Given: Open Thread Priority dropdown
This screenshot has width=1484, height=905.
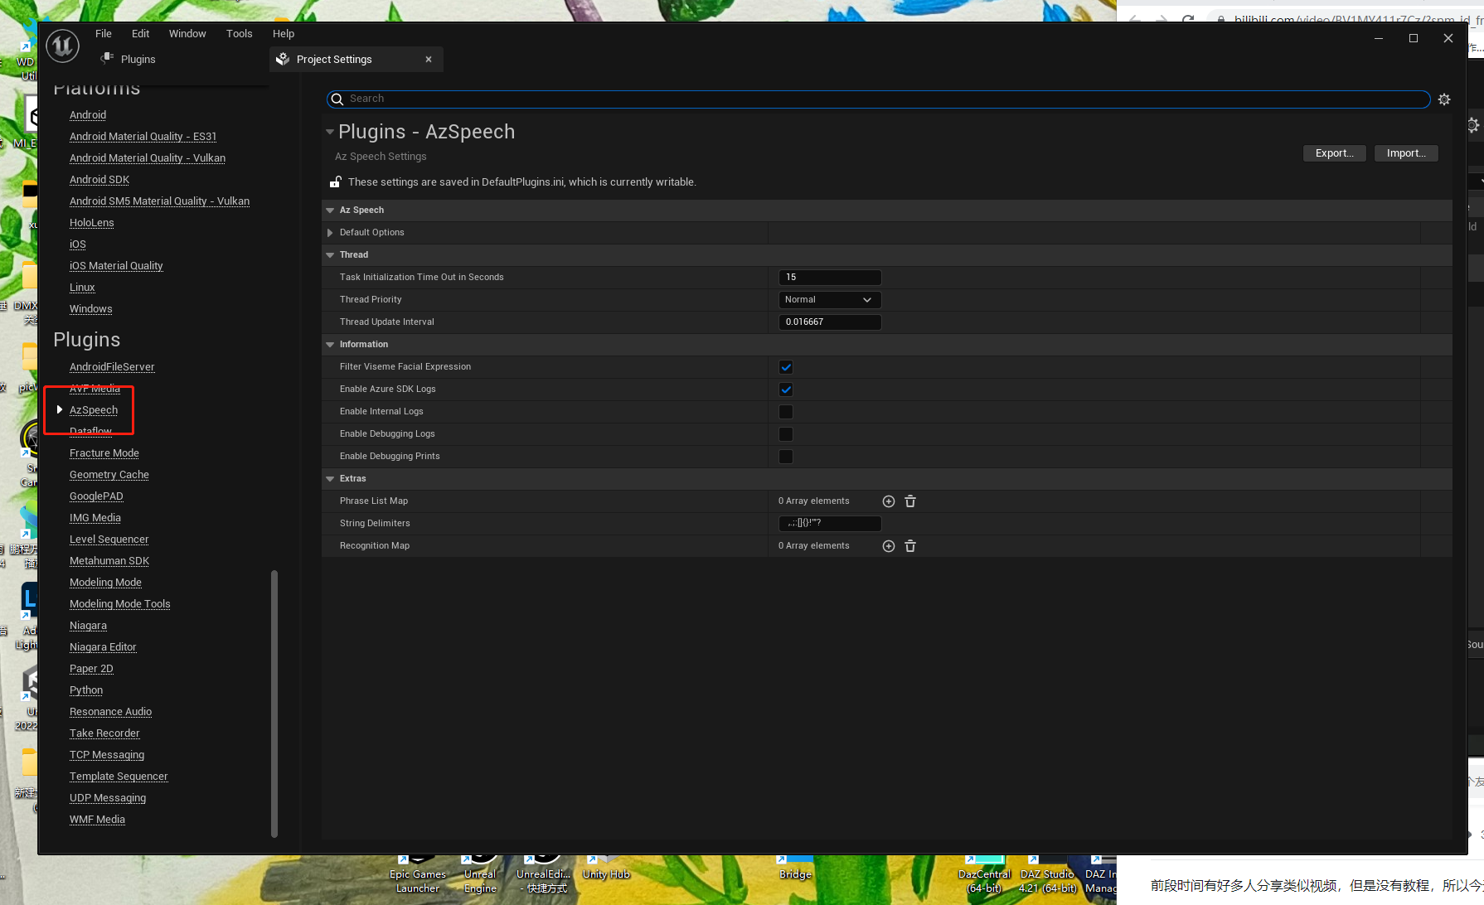Looking at the screenshot, I should point(829,300).
